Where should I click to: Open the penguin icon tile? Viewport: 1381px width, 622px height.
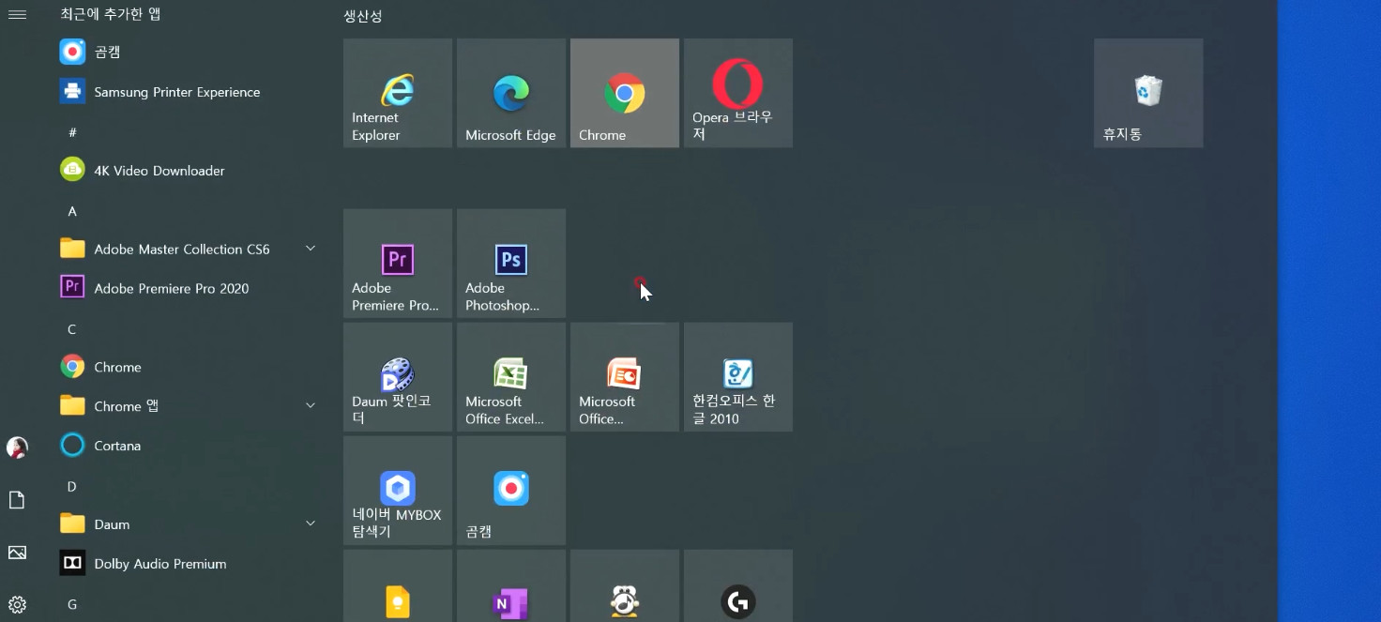[x=625, y=586]
